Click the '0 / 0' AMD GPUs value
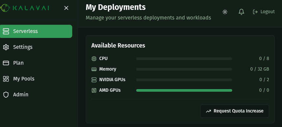The image size is (282, 127). coord(264,90)
